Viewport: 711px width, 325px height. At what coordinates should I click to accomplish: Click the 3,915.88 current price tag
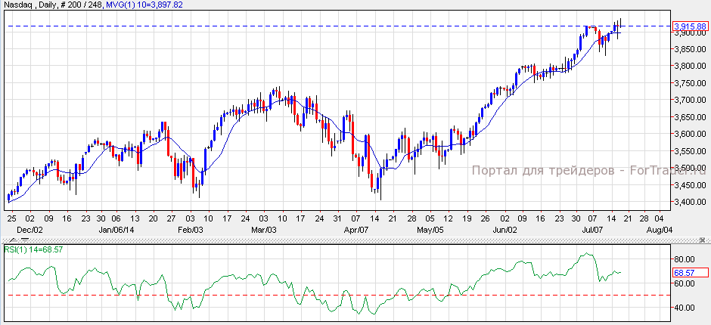click(x=690, y=26)
